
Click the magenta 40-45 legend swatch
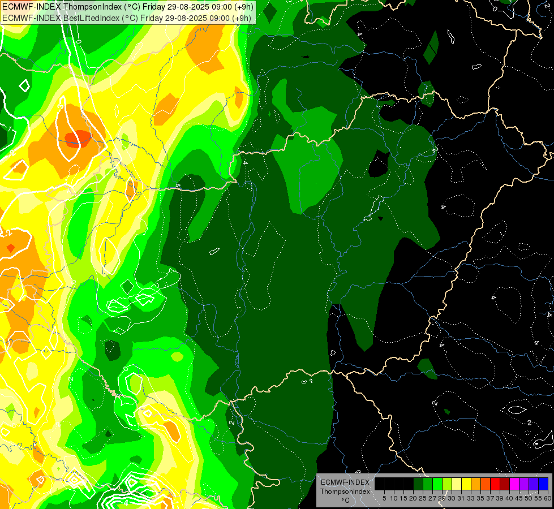pos(514,484)
